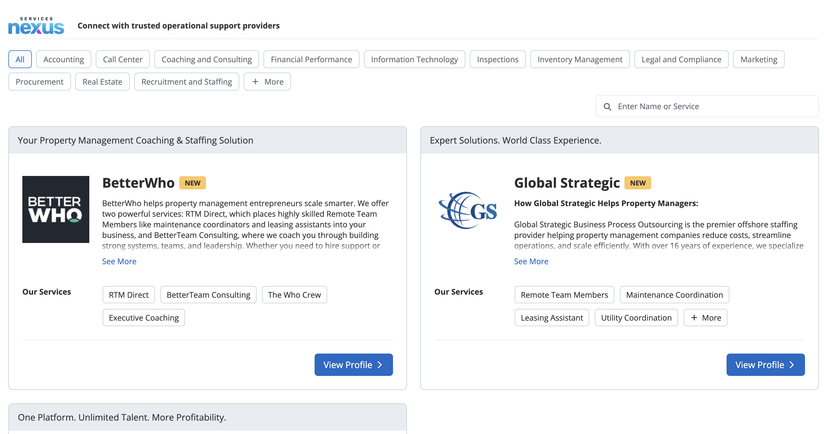Click the NEW badge beside BetterWho

click(x=193, y=183)
